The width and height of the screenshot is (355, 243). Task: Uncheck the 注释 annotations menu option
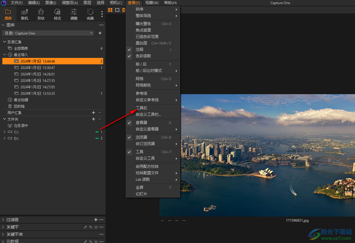[140, 50]
